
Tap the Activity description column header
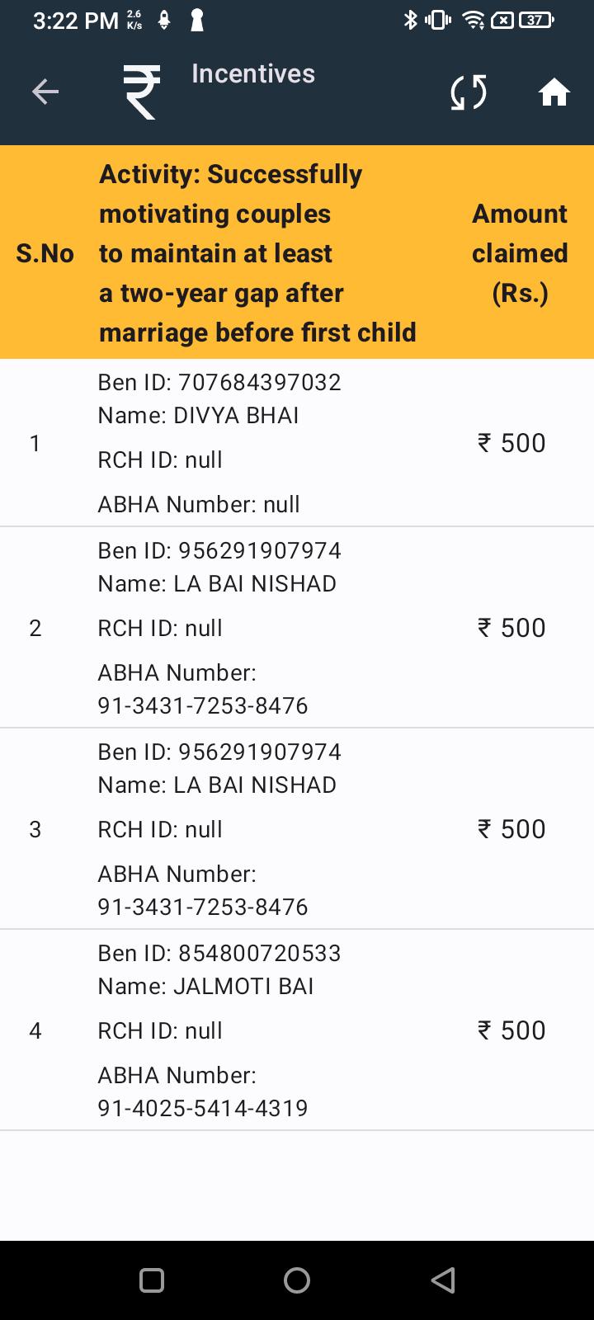[257, 253]
